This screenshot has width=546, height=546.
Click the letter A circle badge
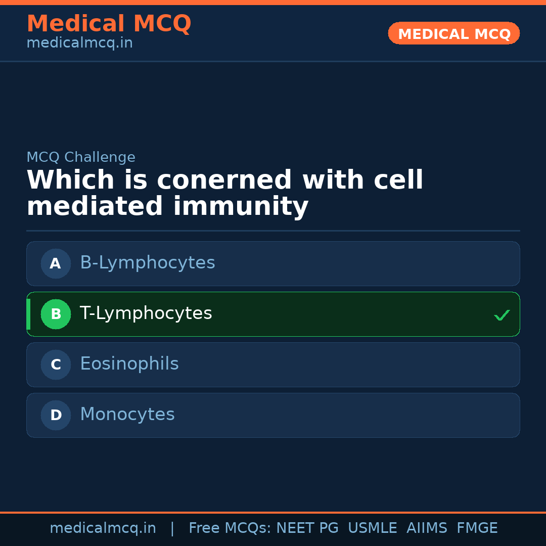56,263
